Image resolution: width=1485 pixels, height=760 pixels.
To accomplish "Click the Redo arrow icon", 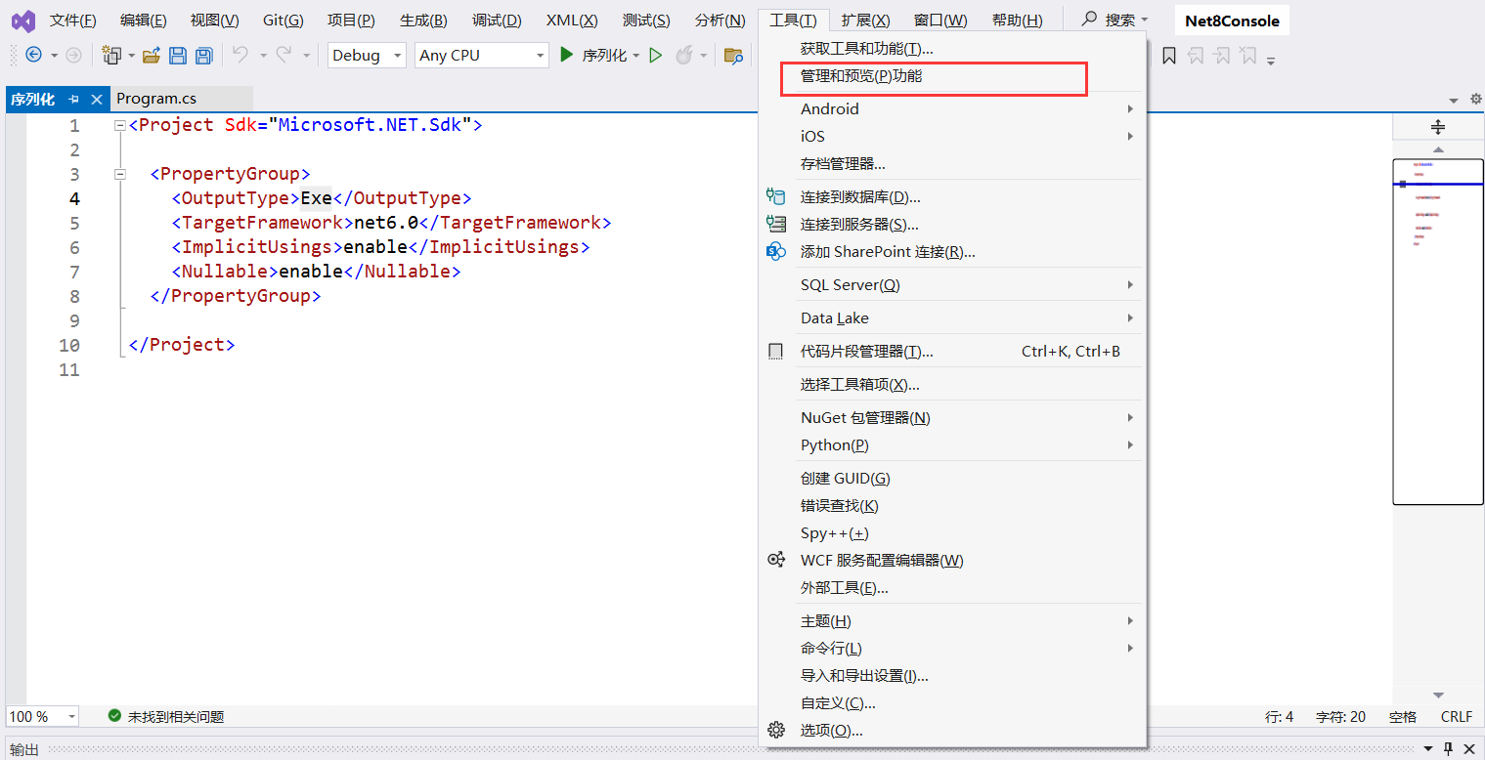I will coord(284,56).
